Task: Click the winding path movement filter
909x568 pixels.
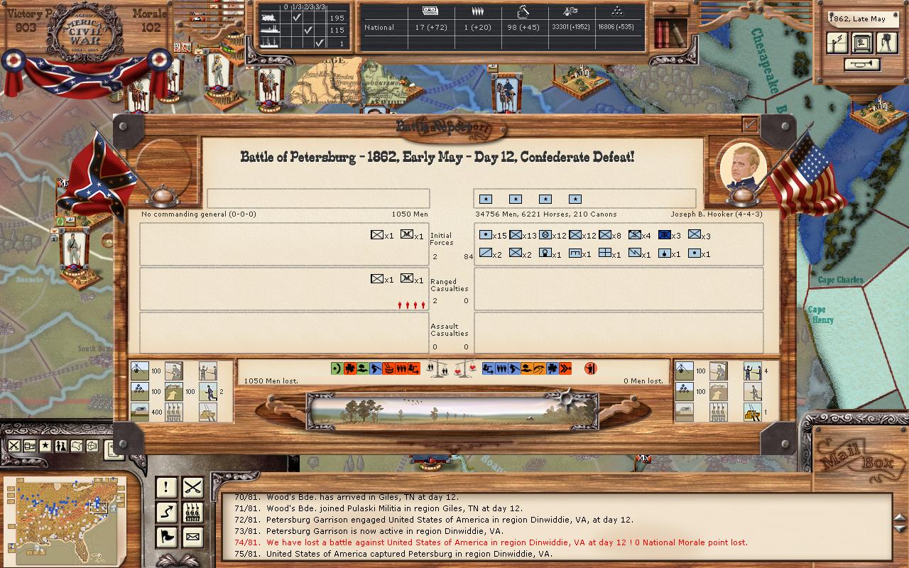Action: tap(166, 511)
